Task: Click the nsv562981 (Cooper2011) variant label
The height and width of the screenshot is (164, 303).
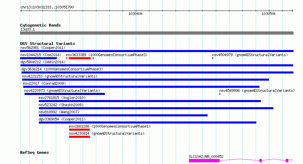Action: click(43, 48)
